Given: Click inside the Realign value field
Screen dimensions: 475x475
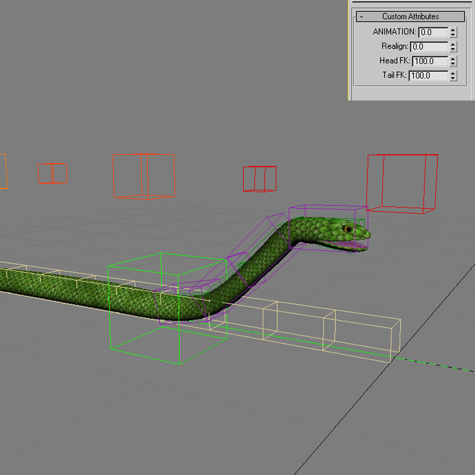Looking at the screenshot, I should [429, 47].
